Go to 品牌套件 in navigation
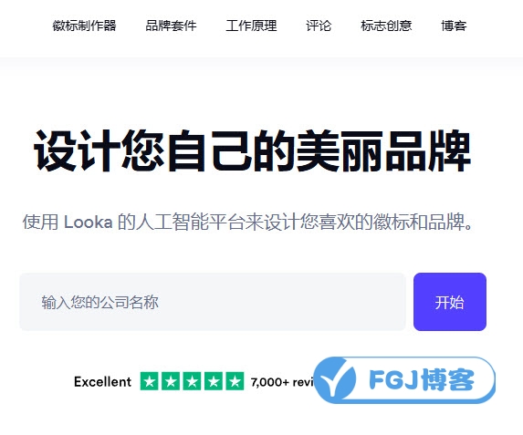 171,26
